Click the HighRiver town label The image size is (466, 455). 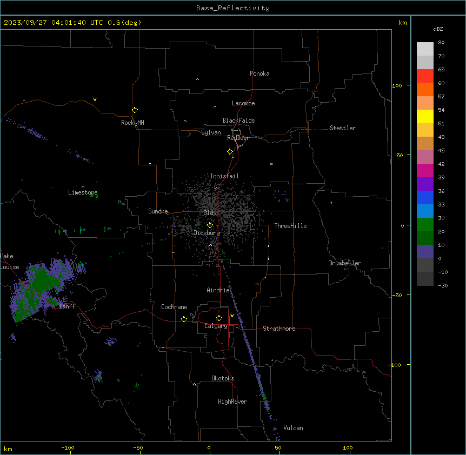(232, 402)
